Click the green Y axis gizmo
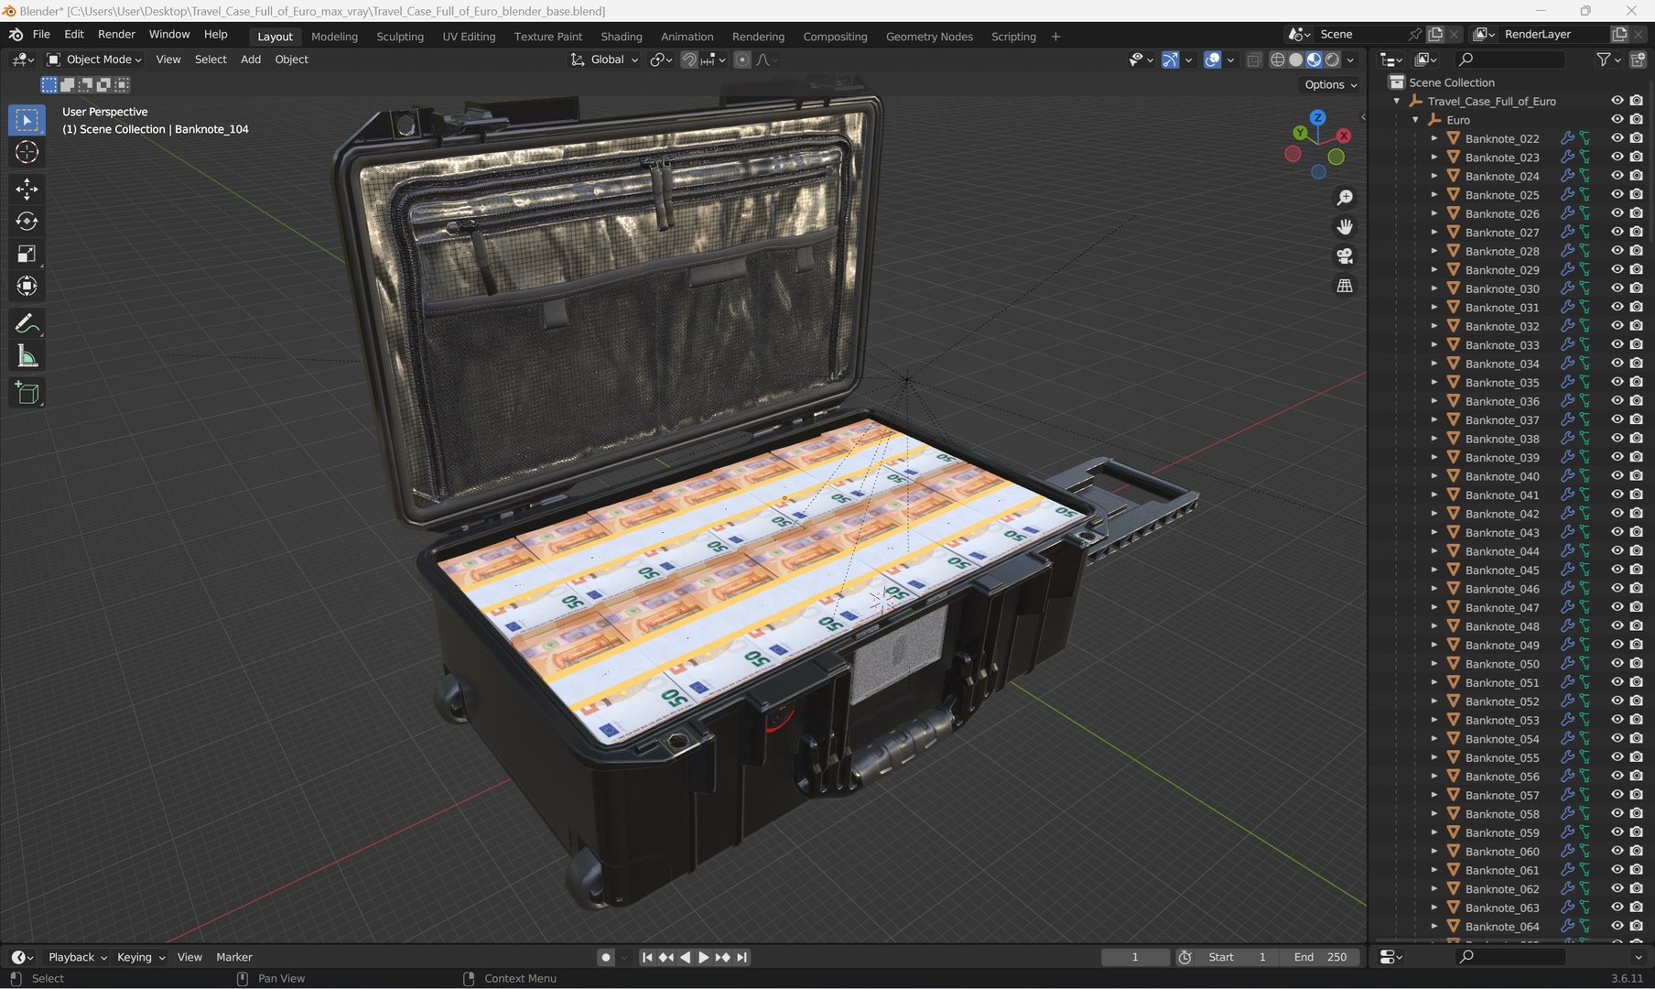This screenshot has width=1655, height=989. click(x=1300, y=133)
